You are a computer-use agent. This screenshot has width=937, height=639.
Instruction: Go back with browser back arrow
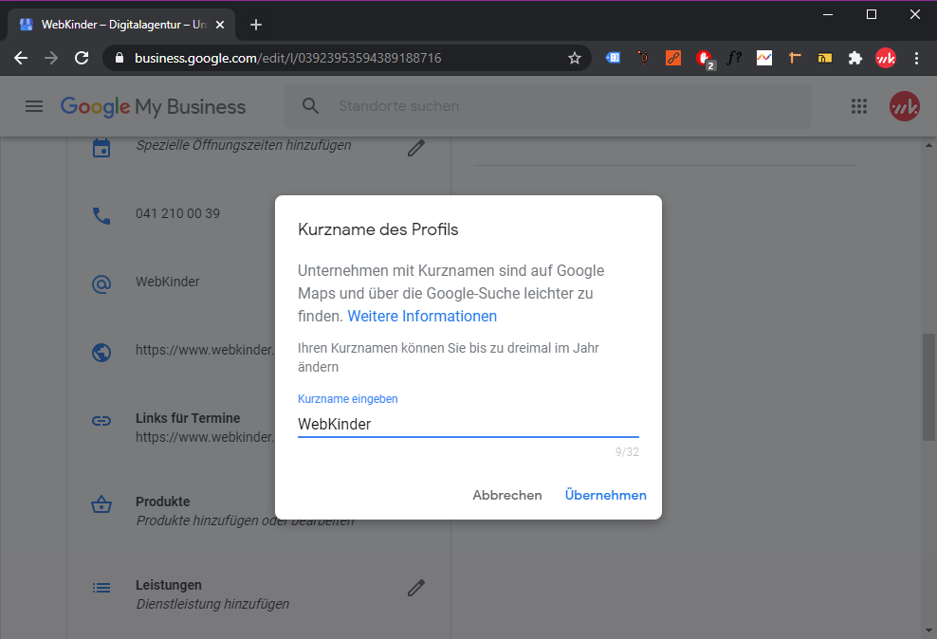(x=21, y=58)
